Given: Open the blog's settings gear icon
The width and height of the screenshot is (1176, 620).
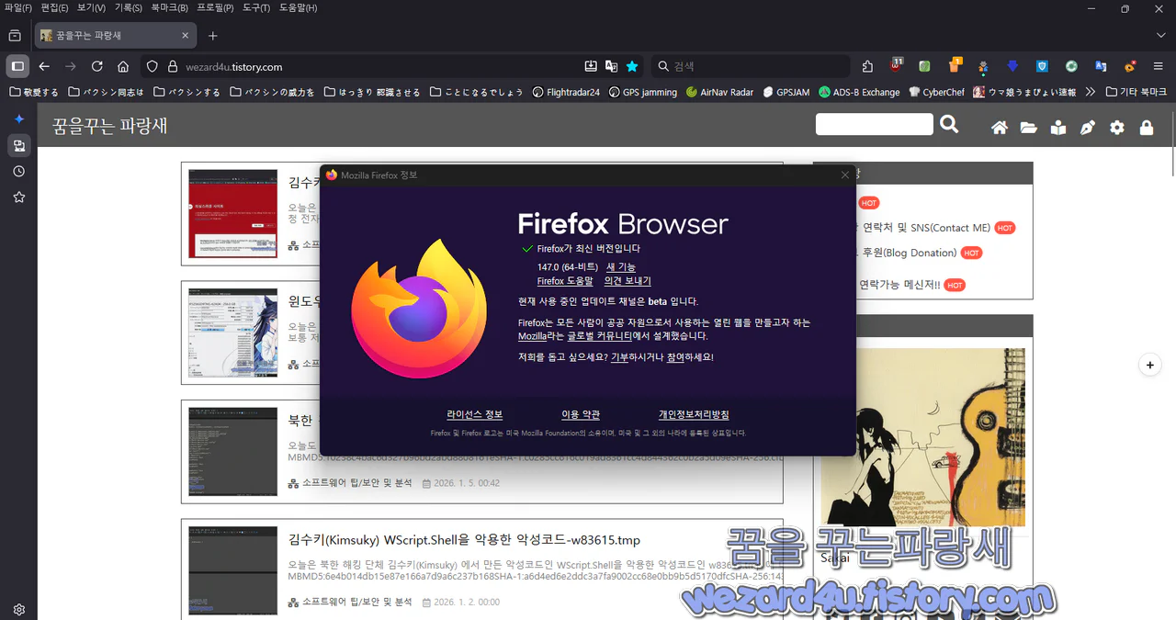Looking at the screenshot, I should click(1116, 128).
